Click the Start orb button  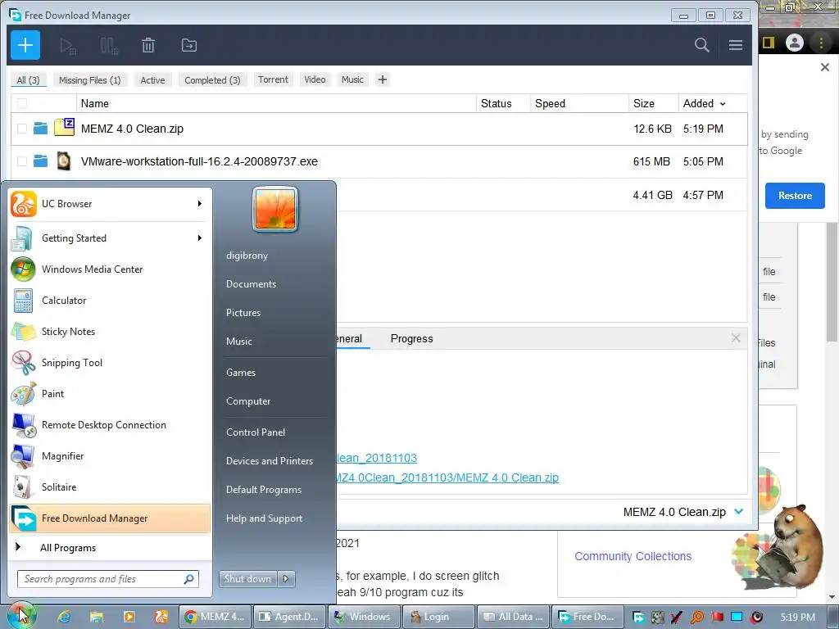coord(20,615)
